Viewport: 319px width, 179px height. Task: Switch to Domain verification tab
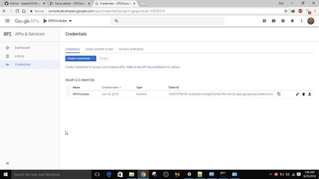(x=131, y=49)
